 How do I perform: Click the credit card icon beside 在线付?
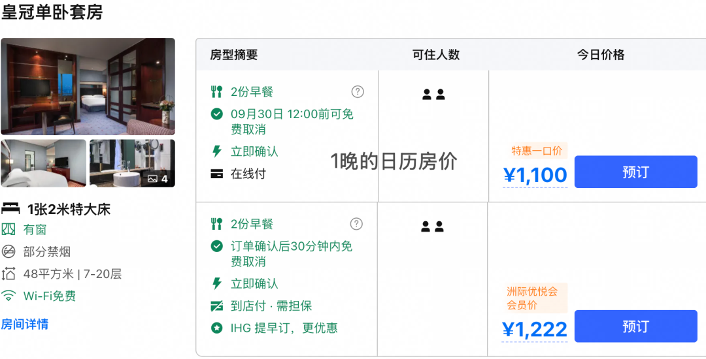[x=217, y=174]
